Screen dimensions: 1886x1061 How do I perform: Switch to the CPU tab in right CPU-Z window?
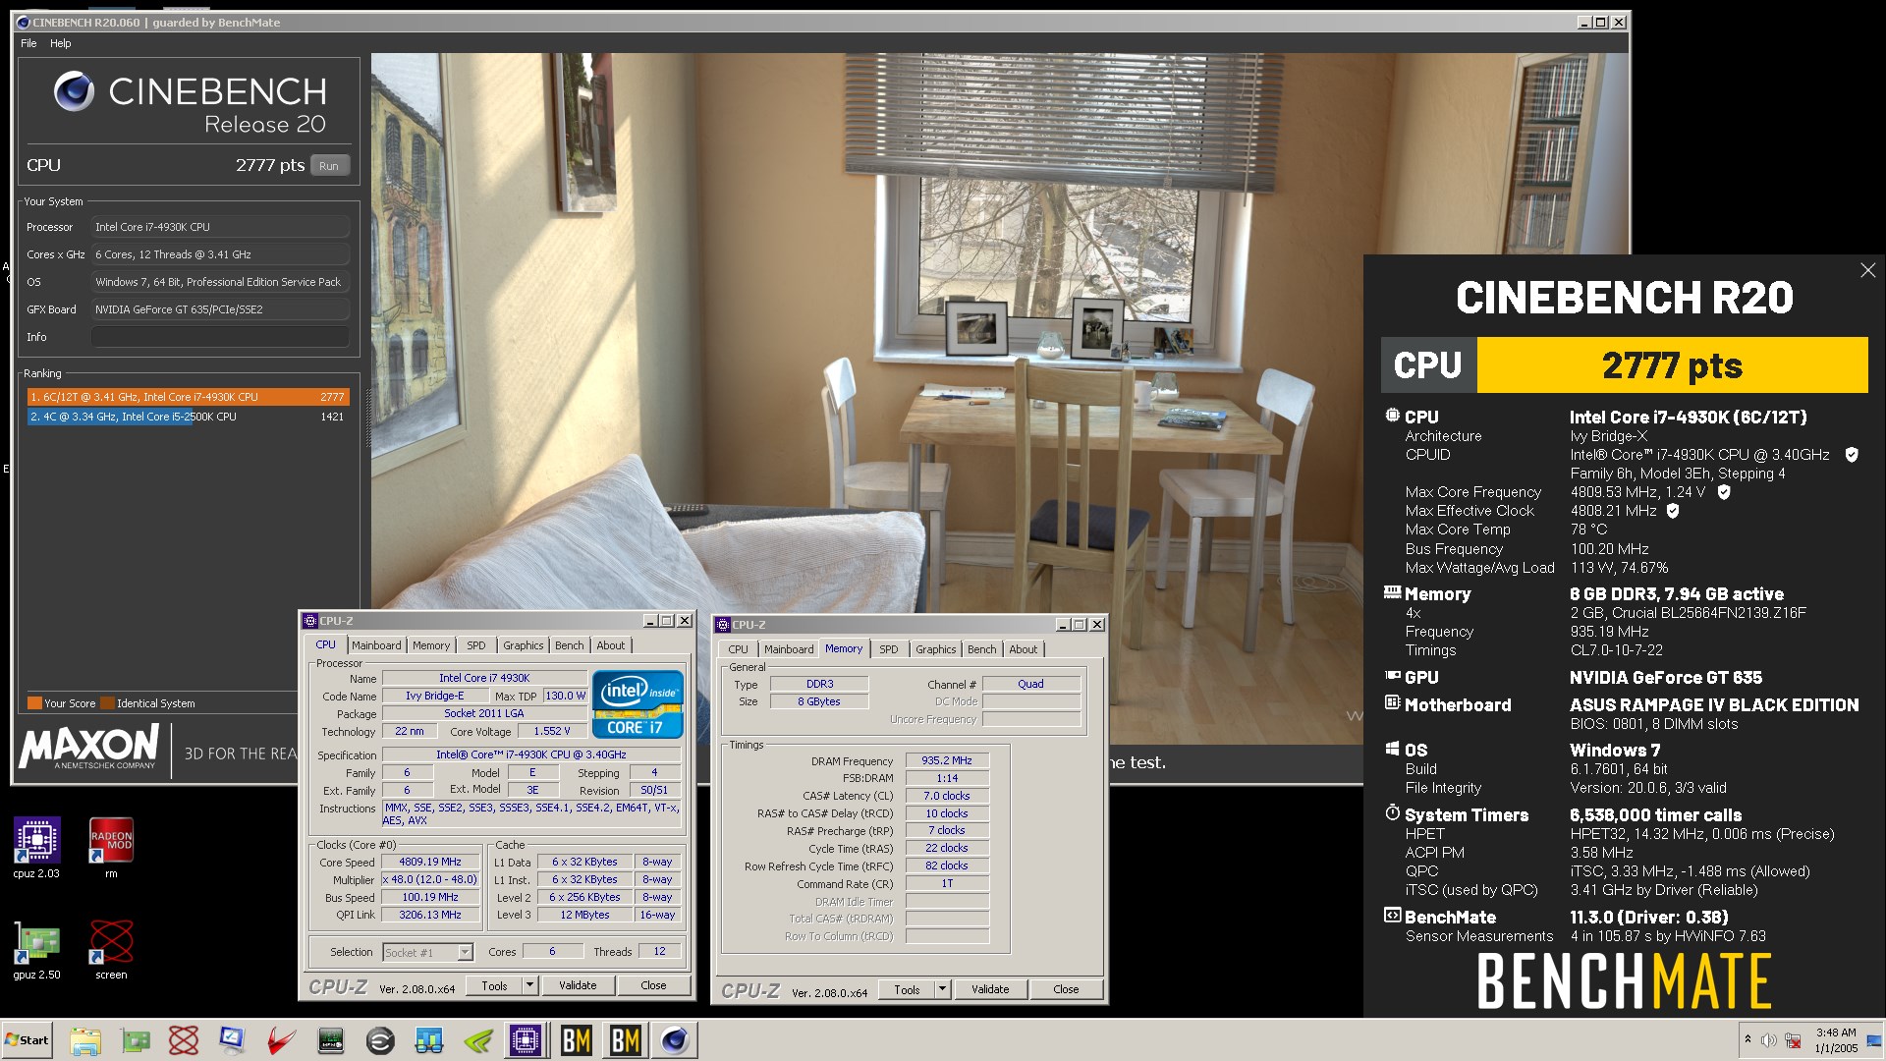(x=738, y=649)
